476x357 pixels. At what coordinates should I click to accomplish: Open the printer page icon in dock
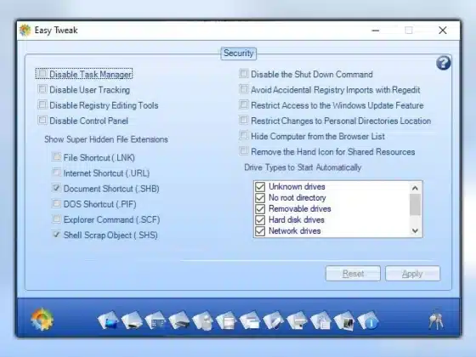[x=297, y=320]
